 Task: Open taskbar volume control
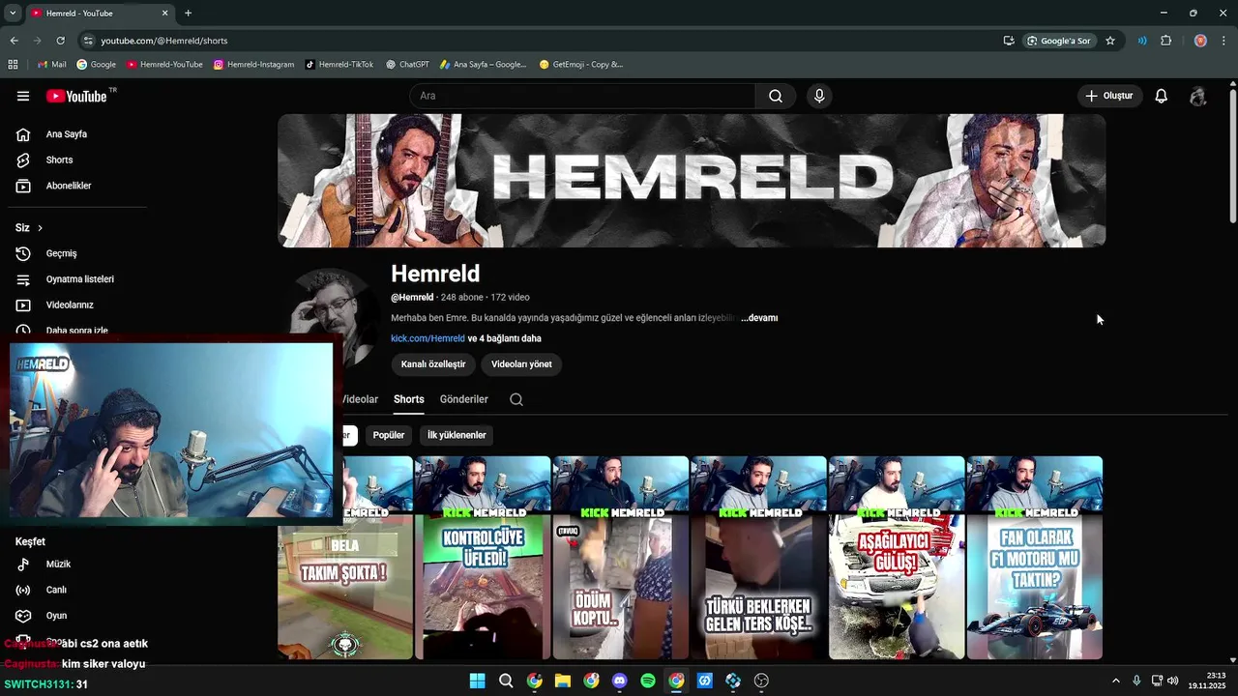(1172, 681)
